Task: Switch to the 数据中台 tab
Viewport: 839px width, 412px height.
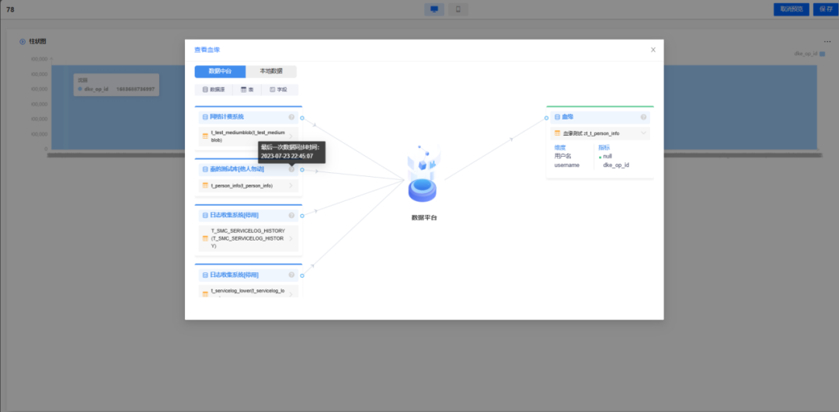Action: click(x=220, y=71)
